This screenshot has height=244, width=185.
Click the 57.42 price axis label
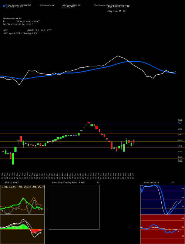click(180, 152)
